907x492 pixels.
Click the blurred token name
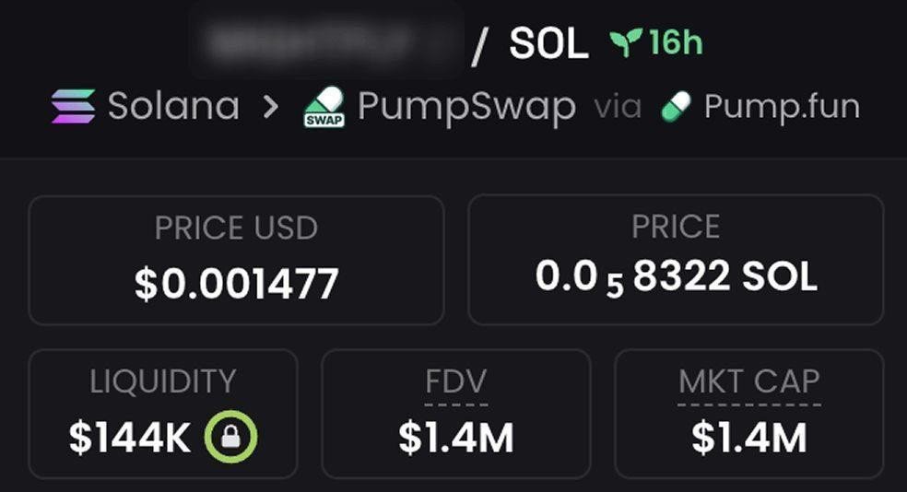point(326,41)
